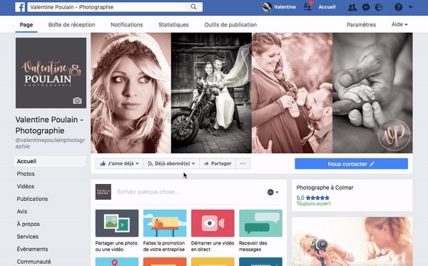
Task: Open the post audience selector dropdown
Action: coord(272,193)
